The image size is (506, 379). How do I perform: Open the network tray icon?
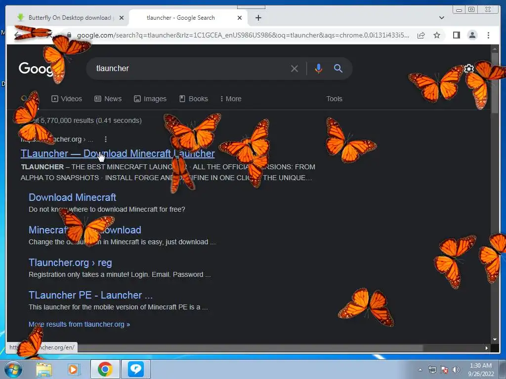pos(432,370)
